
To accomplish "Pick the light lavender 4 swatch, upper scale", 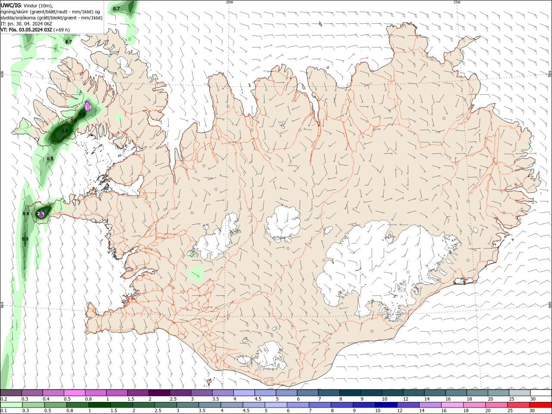I will tap(244, 393).
